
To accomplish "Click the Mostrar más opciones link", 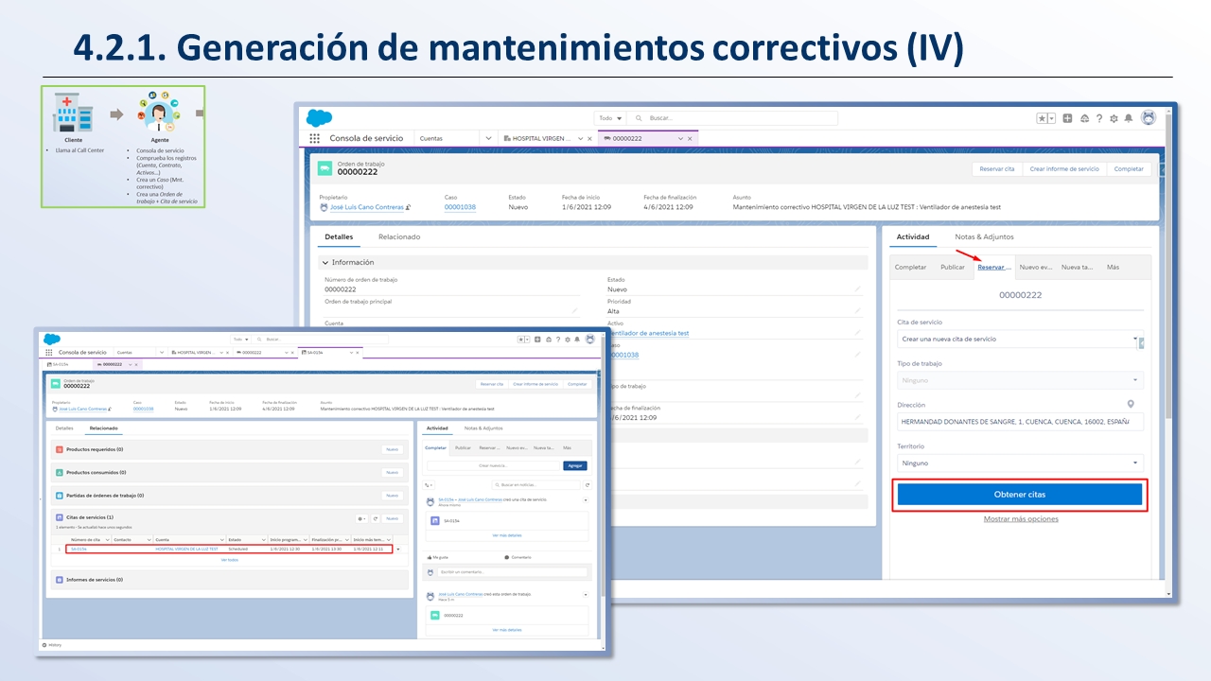I will tap(1021, 519).
